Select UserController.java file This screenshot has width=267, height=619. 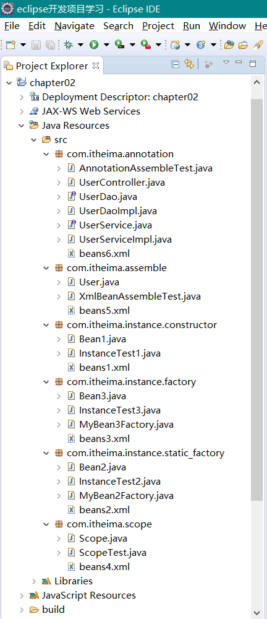[122, 183]
